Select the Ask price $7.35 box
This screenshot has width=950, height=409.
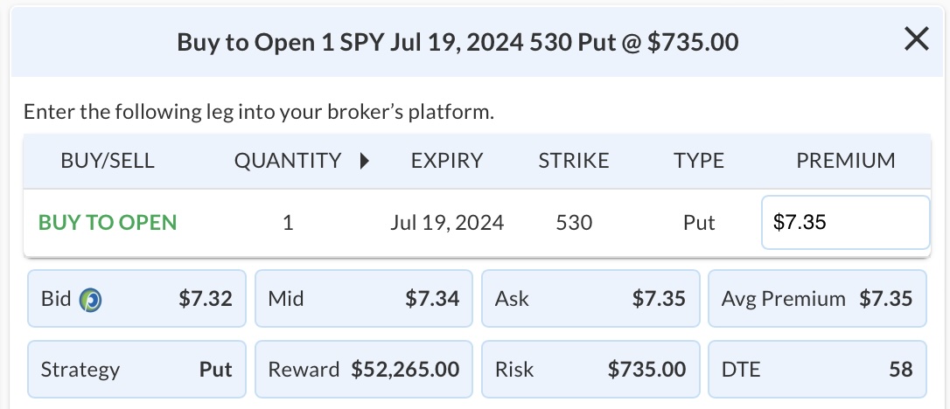[x=590, y=299]
